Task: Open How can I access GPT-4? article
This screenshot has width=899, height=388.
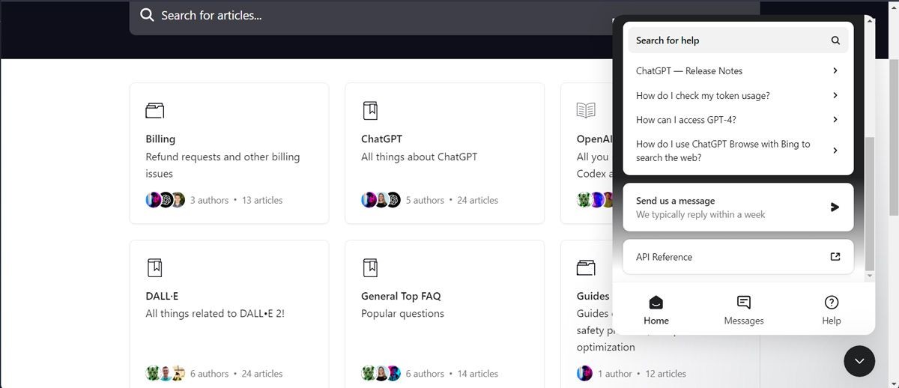Action: [x=738, y=119]
